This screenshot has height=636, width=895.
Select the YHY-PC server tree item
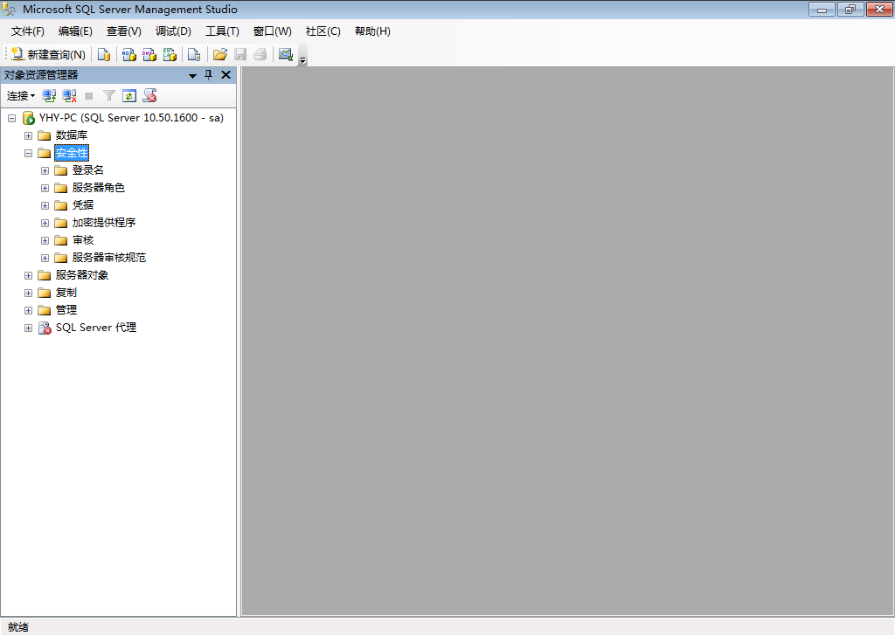[x=131, y=118]
